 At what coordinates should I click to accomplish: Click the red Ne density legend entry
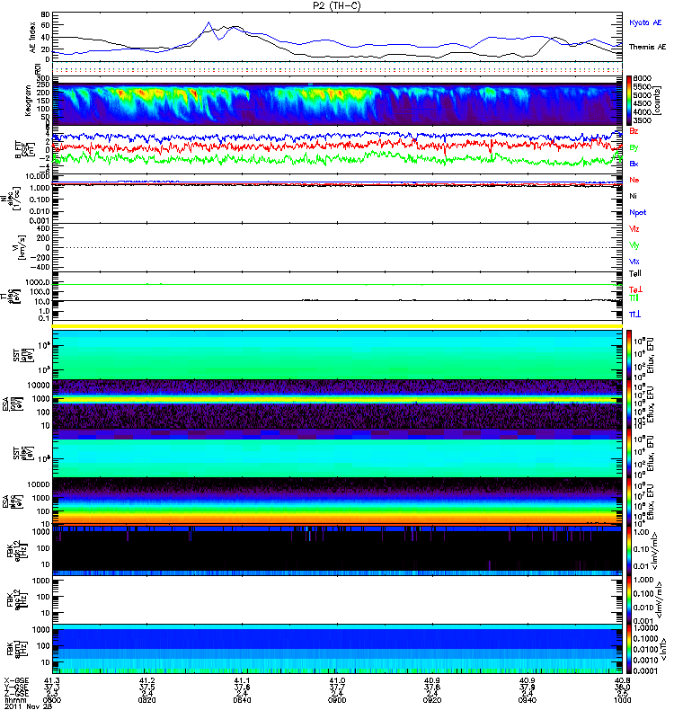pos(634,181)
